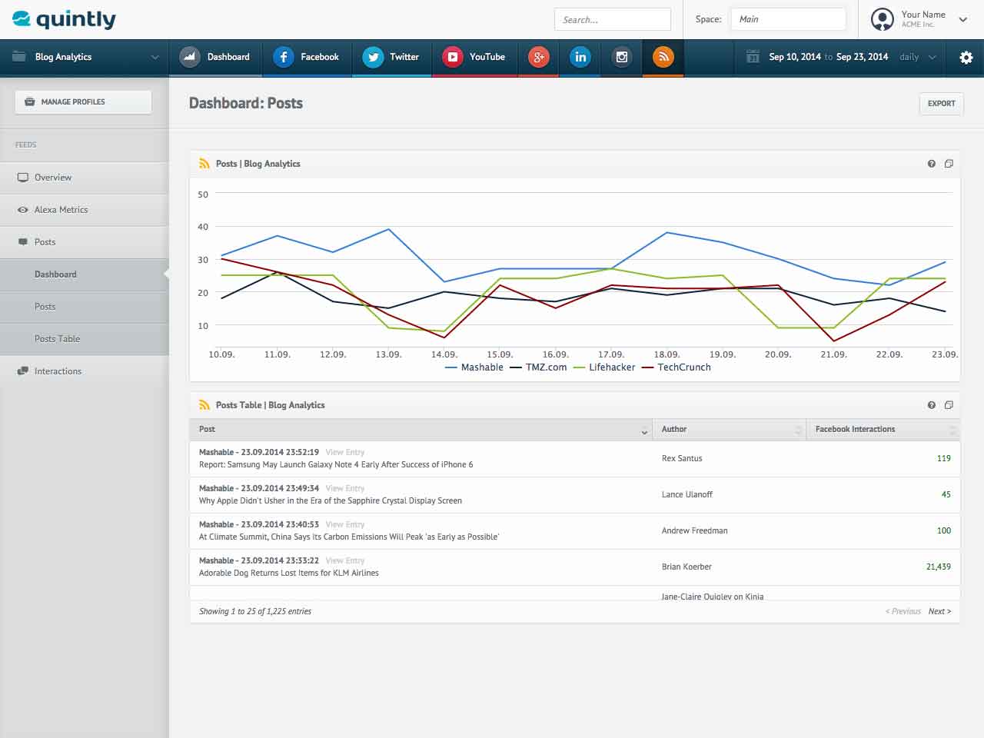Toggle the Lifehacker series in chart legend
Viewport: 984px width, 738px height.
point(604,367)
